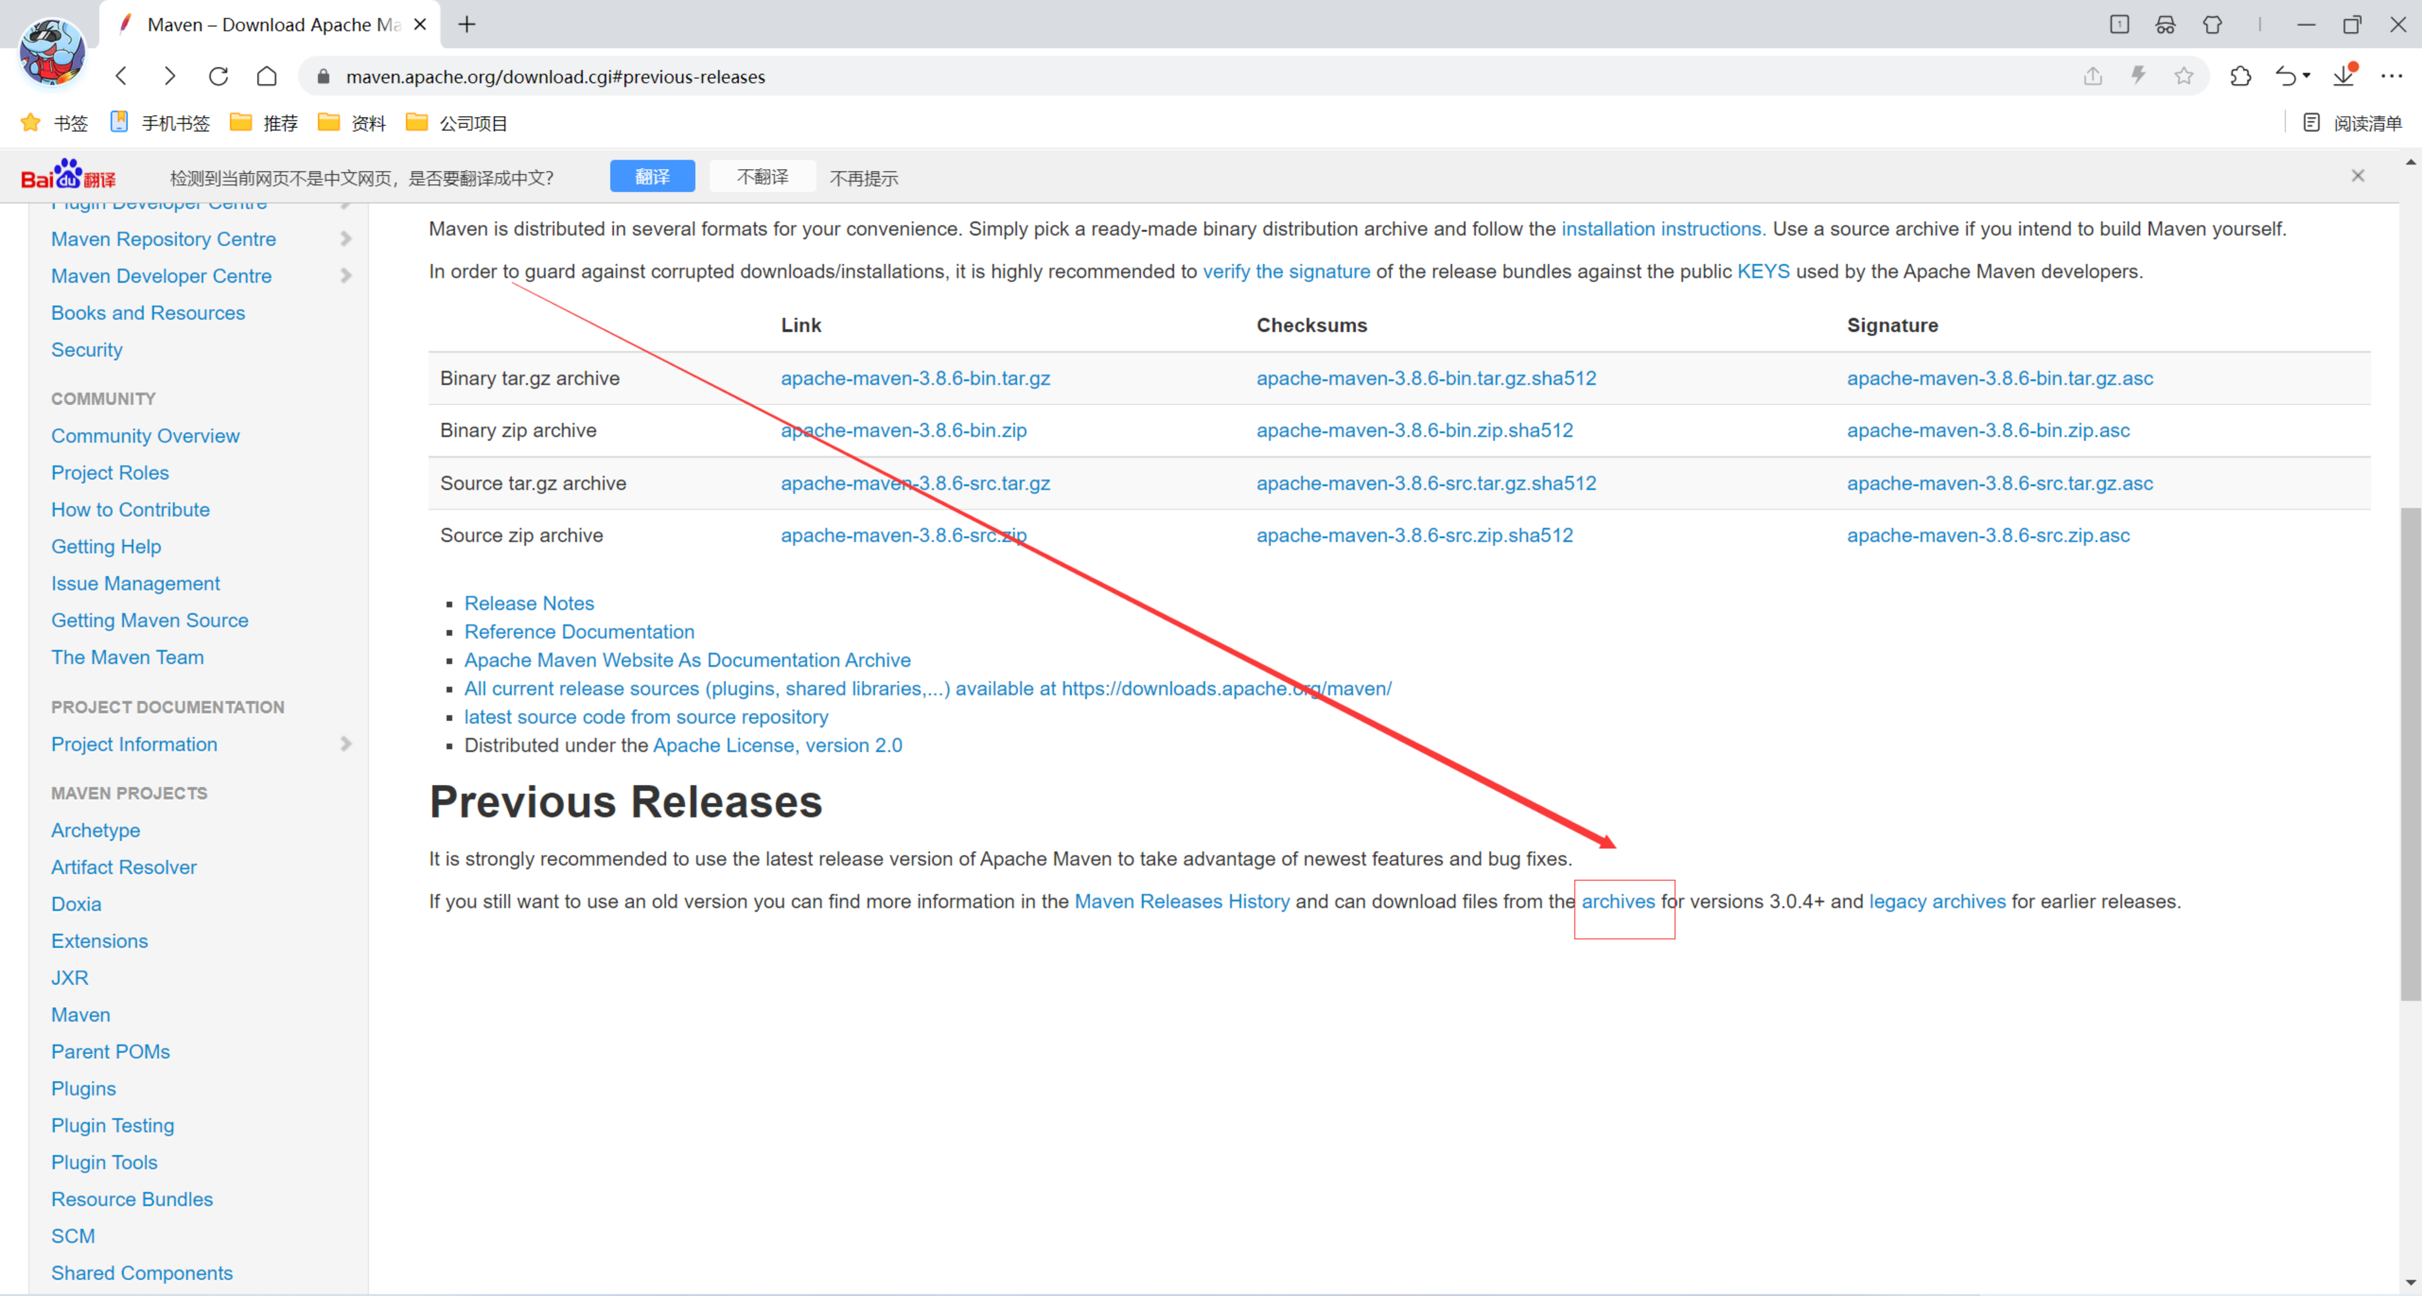The width and height of the screenshot is (2422, 1296).
Task: Open the Doxia project link
Action: [76, 904]
